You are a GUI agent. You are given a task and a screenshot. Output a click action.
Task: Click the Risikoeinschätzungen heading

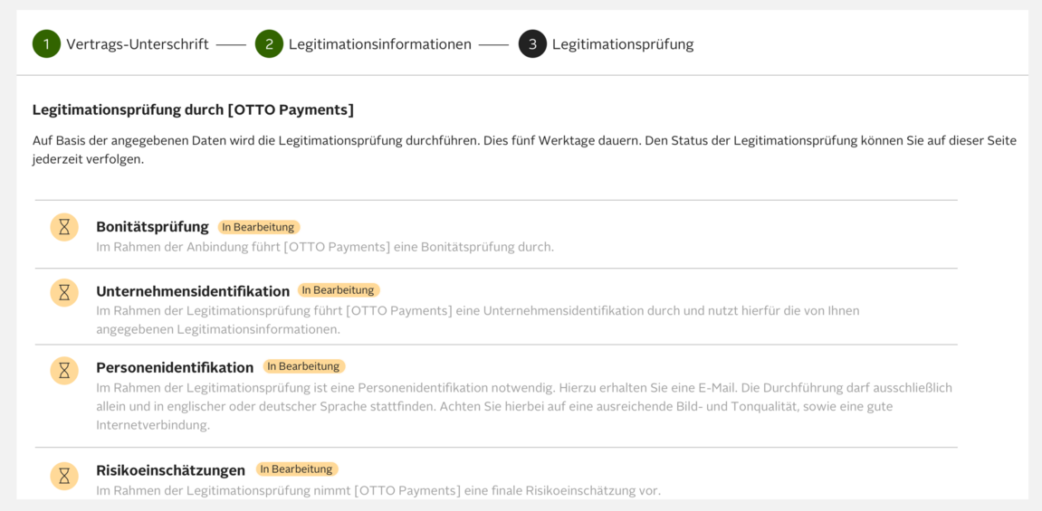tap(170, 470)
